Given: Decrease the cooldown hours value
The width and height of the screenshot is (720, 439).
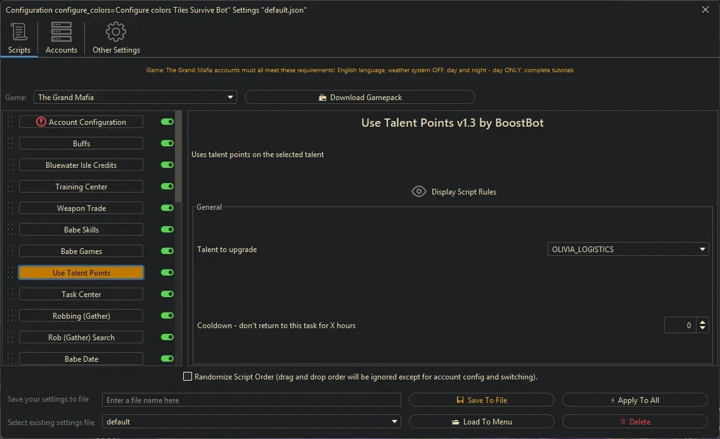Looking at the screenshot, I should (702, 328).
